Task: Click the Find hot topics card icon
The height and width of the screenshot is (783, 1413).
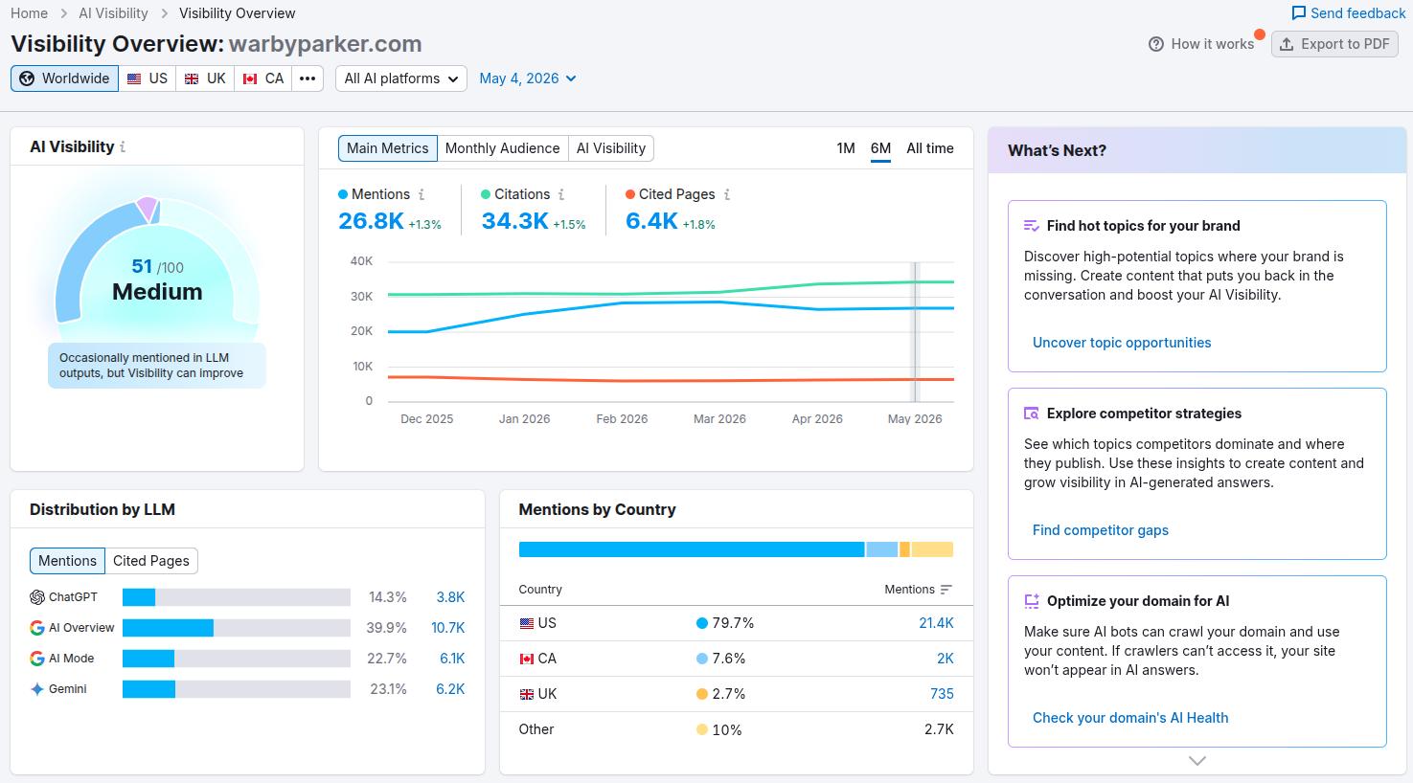Action: tap(1032, 226)
